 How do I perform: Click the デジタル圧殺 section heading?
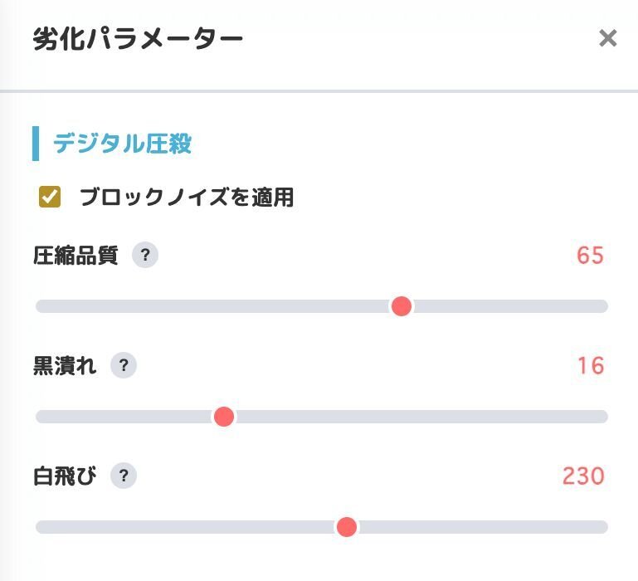(x=122, y=144)
